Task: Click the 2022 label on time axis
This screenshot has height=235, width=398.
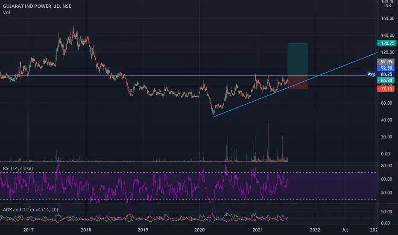Action: 315,230
